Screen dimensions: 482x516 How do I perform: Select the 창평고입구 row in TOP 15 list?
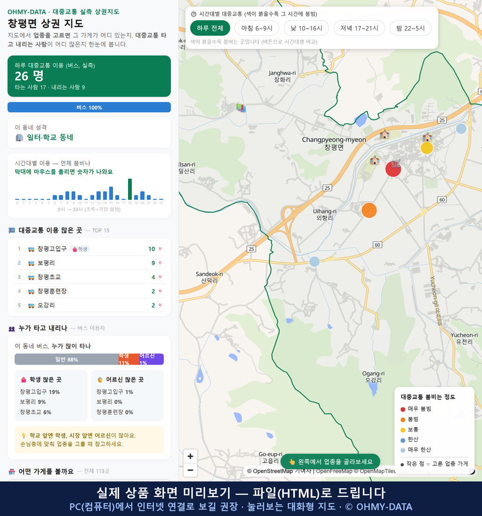pos(89,249)
